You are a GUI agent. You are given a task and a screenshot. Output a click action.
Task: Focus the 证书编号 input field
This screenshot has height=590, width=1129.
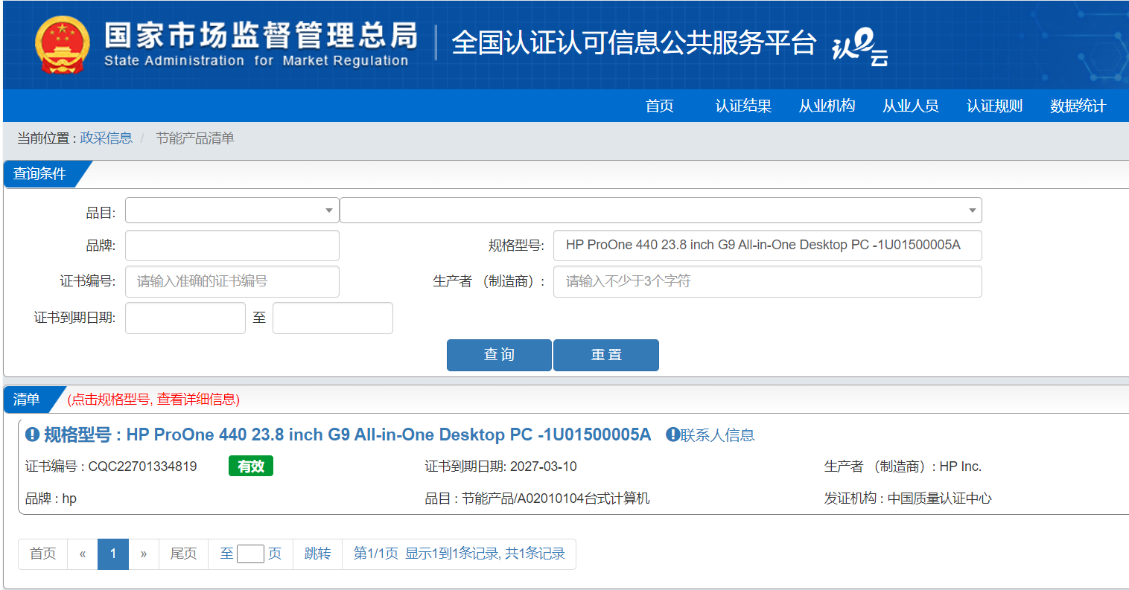coord(232,281)
